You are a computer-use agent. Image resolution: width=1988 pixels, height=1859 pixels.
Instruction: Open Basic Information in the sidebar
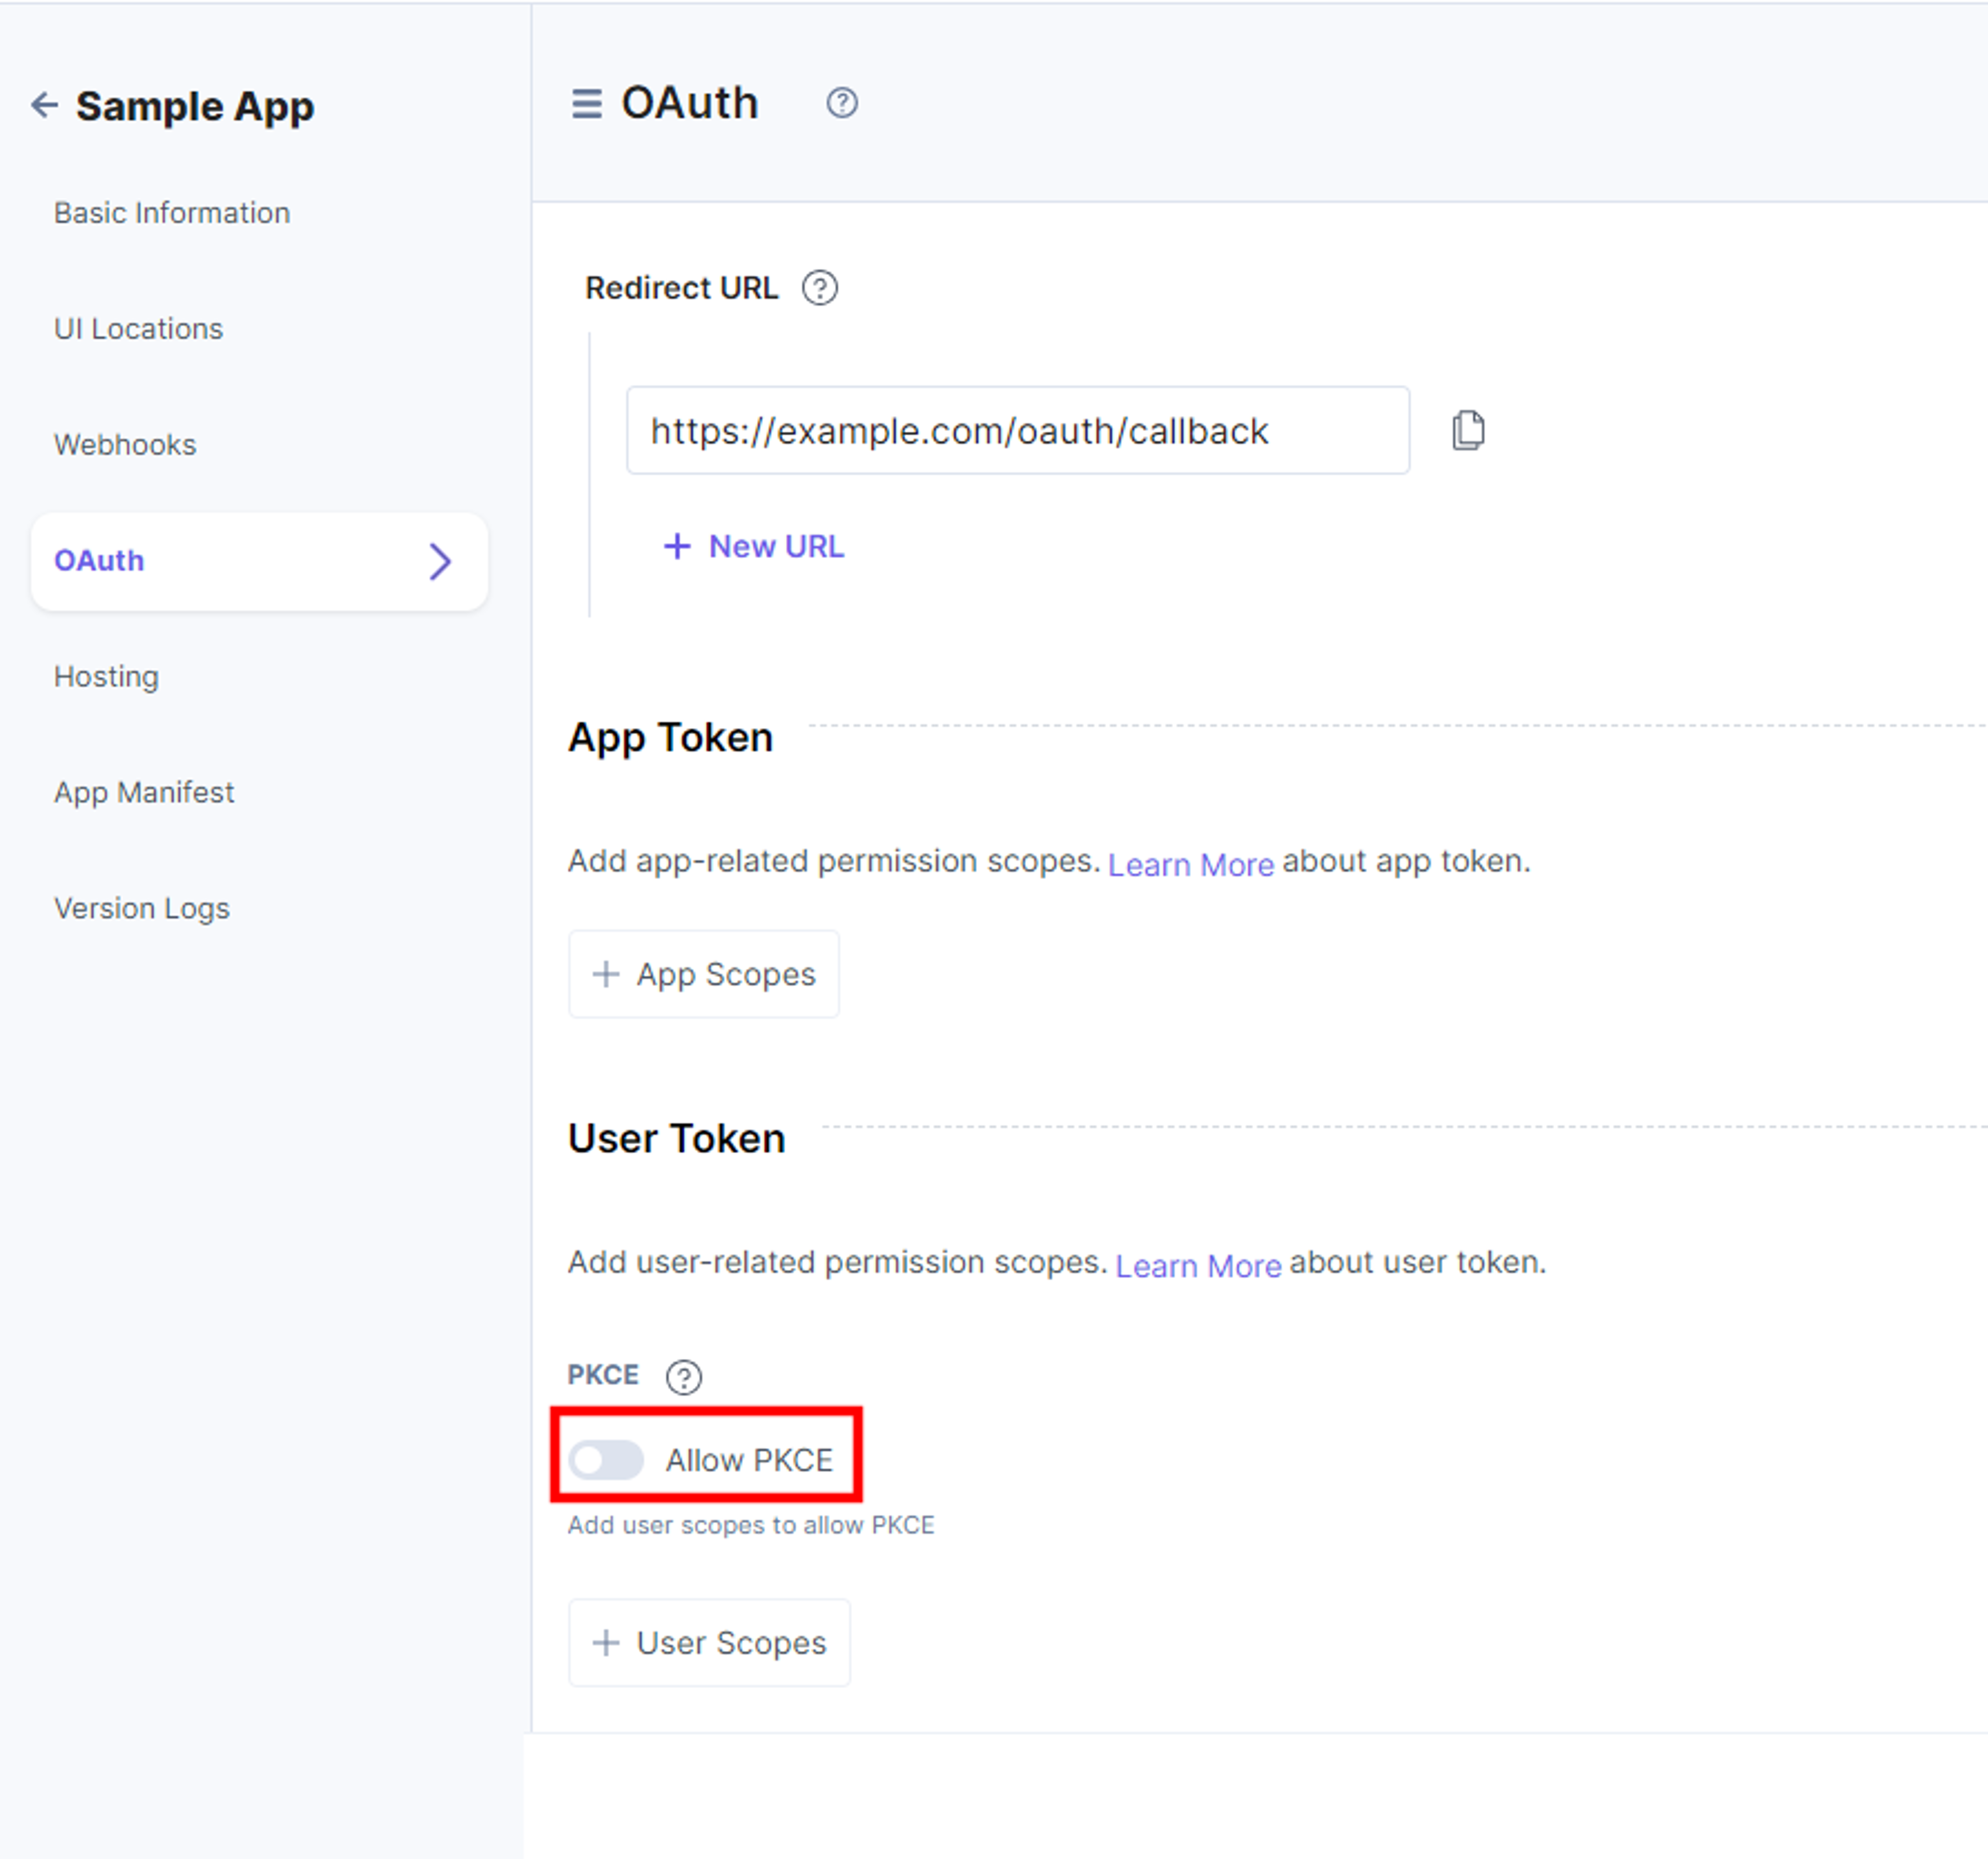point(172,213)
